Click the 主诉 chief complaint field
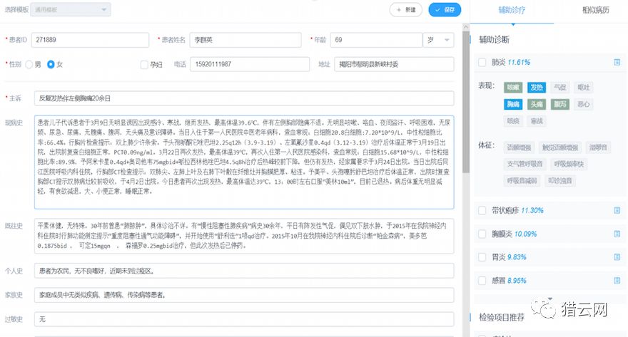This screenshot has width=628, height=337. pyautogui.click(x=244, y=98)
